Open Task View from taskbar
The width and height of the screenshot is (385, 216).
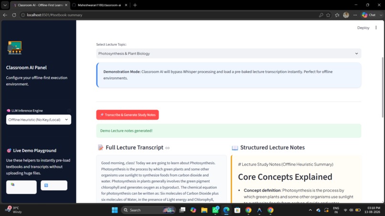pos(182,210)
